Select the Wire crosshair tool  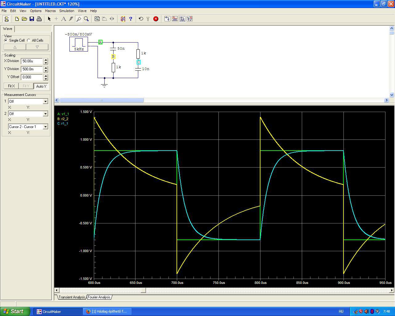click(56, 19)
